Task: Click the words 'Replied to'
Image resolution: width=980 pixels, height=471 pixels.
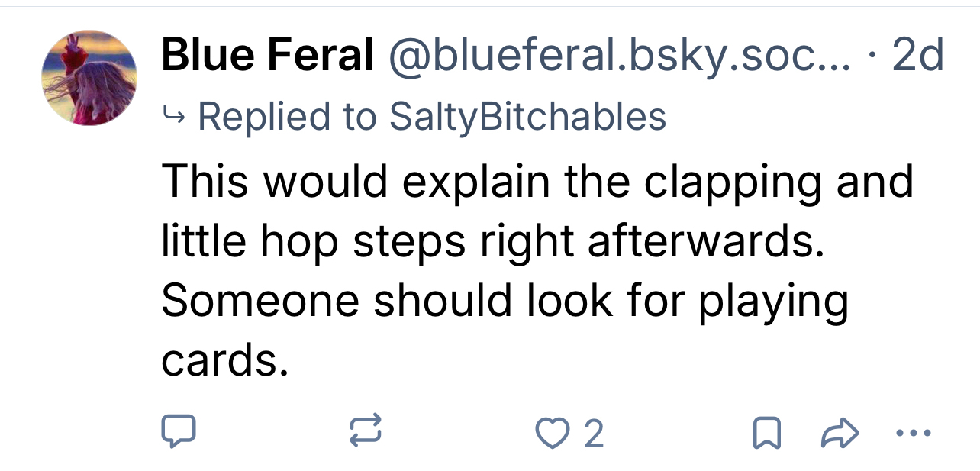Action: click(x=287, y=116)
